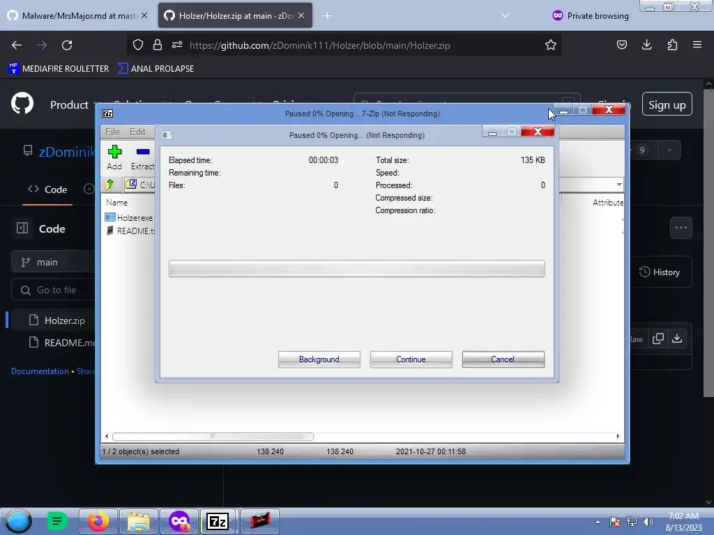Viewport: 714px width, 535px height.
Task: Open the Windows Start orb
Action: [x=18, y=521]
